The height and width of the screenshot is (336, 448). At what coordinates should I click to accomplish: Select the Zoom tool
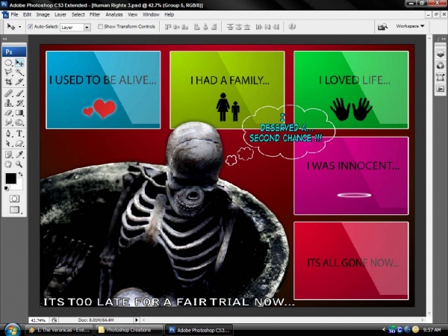[x=19, y=164]
